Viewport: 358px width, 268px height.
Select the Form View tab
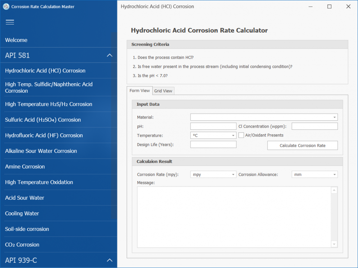click(x=139, y=91)
